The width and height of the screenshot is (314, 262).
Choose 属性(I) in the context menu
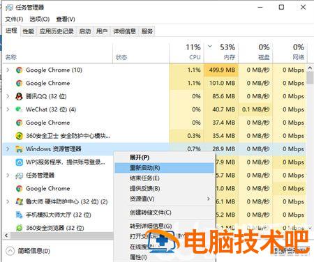click(164, 257)
